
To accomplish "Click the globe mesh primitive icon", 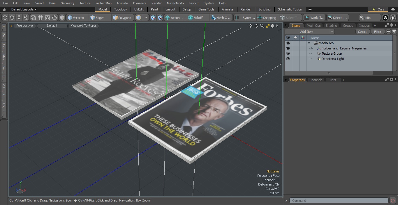I will 12,18.
